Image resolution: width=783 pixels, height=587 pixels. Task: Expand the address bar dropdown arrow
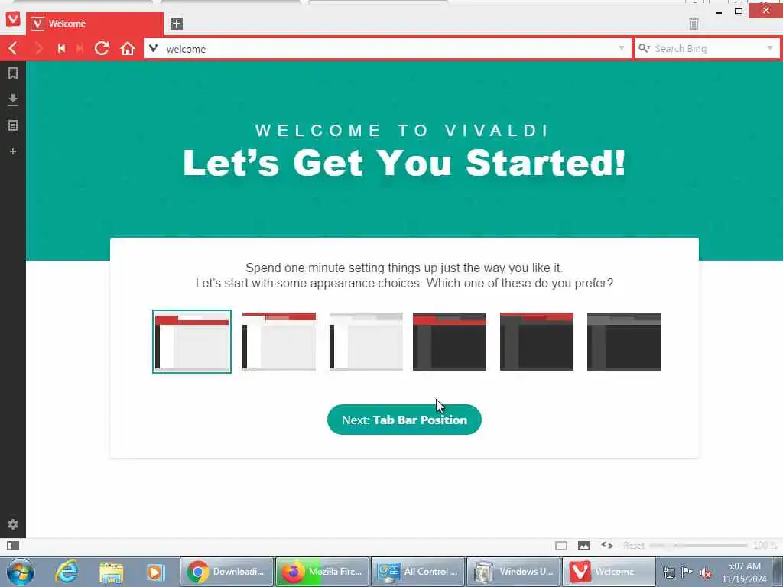tap(621, 48)
